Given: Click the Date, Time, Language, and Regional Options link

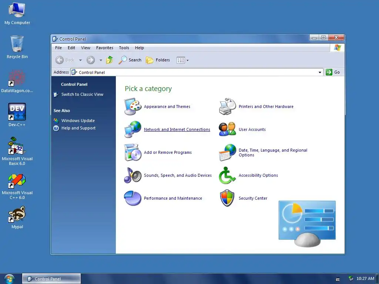Looking at the screenshot, I should (x=273, y=153).
